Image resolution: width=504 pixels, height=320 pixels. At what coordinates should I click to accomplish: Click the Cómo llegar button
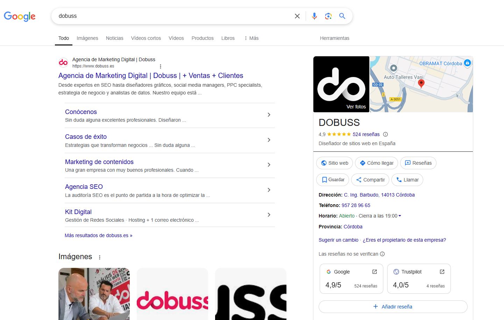tap(376, 163)
